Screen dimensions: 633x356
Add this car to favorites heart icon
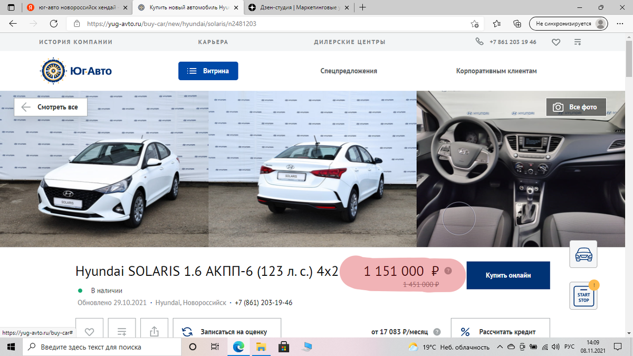[x=556, y=42]
